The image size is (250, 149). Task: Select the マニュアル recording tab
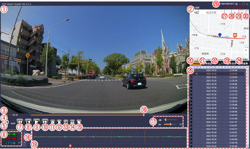pyautogui.click(x=220, y=64)
